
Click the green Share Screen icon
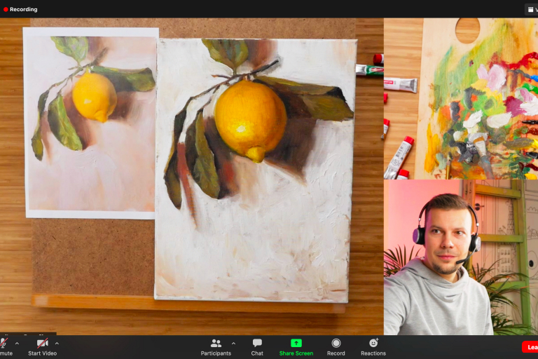click(x=296, y=343)
